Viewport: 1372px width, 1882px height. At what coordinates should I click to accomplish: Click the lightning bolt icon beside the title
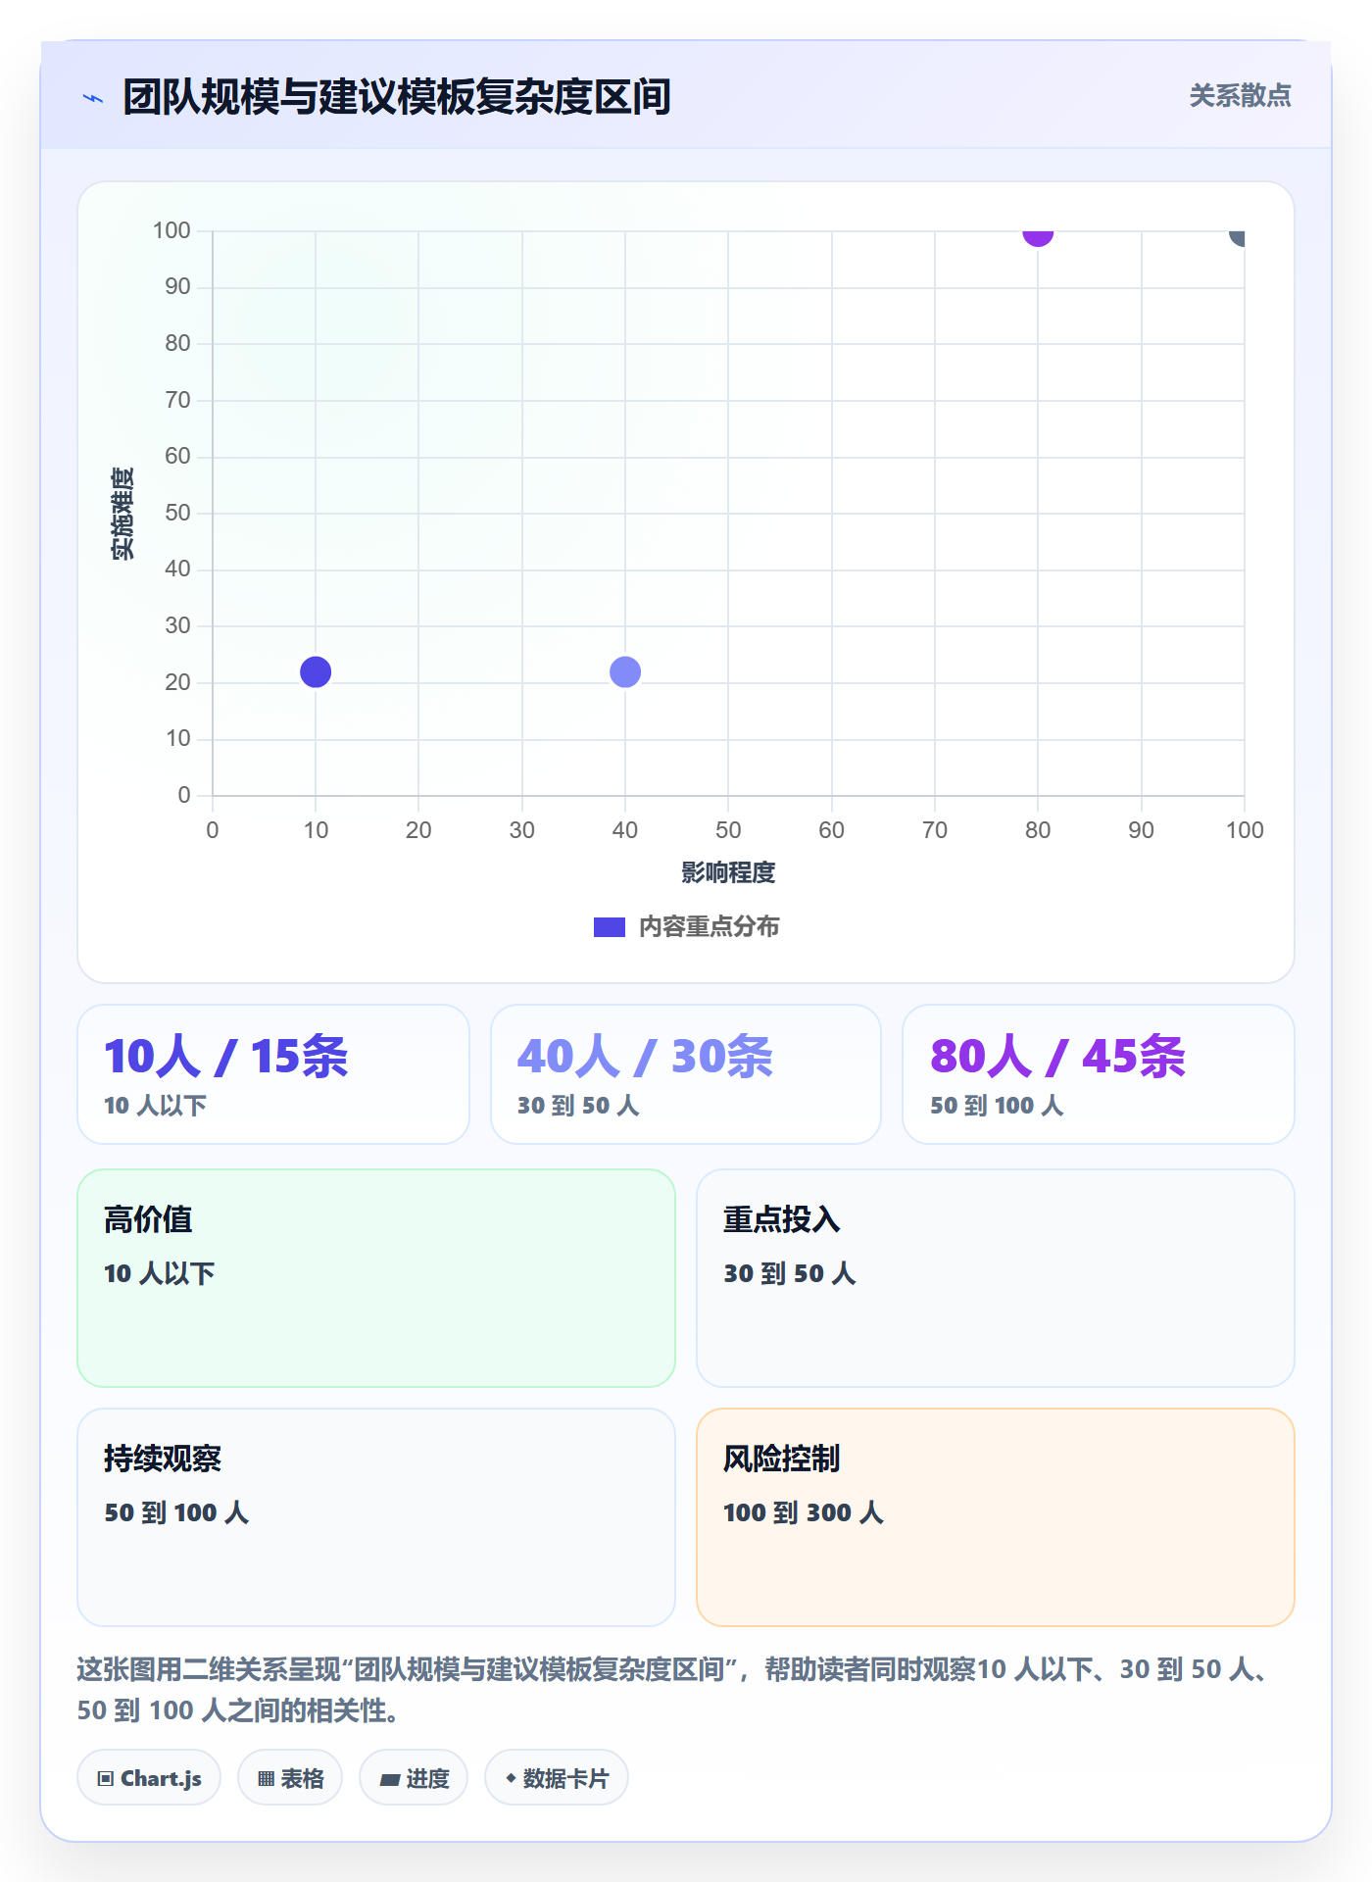pyautogui.click(x=93, y=98)
